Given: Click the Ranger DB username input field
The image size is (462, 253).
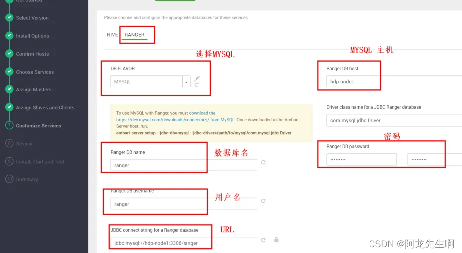Looking at the screenshot, I should click(x=184, y=204).
